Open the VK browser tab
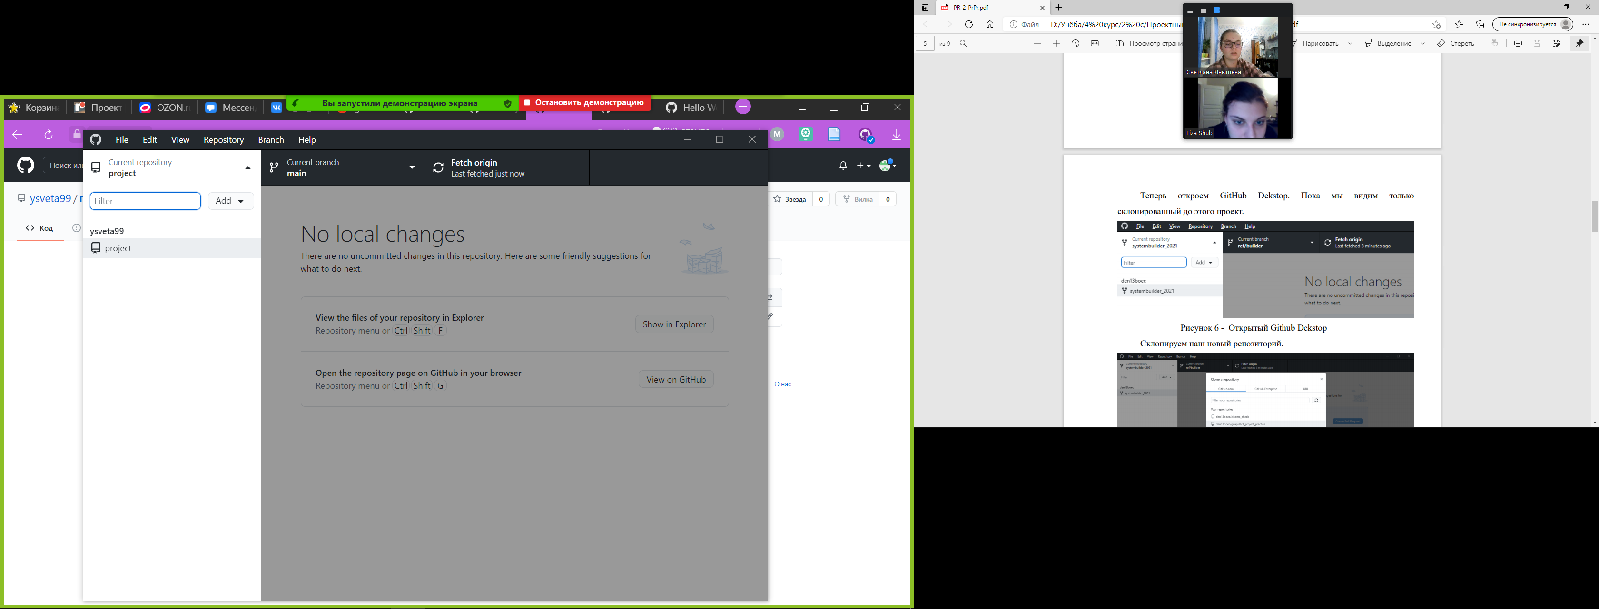Viewport: 1599px width, 609px height. pyautogui.click(x=276, y=108)
